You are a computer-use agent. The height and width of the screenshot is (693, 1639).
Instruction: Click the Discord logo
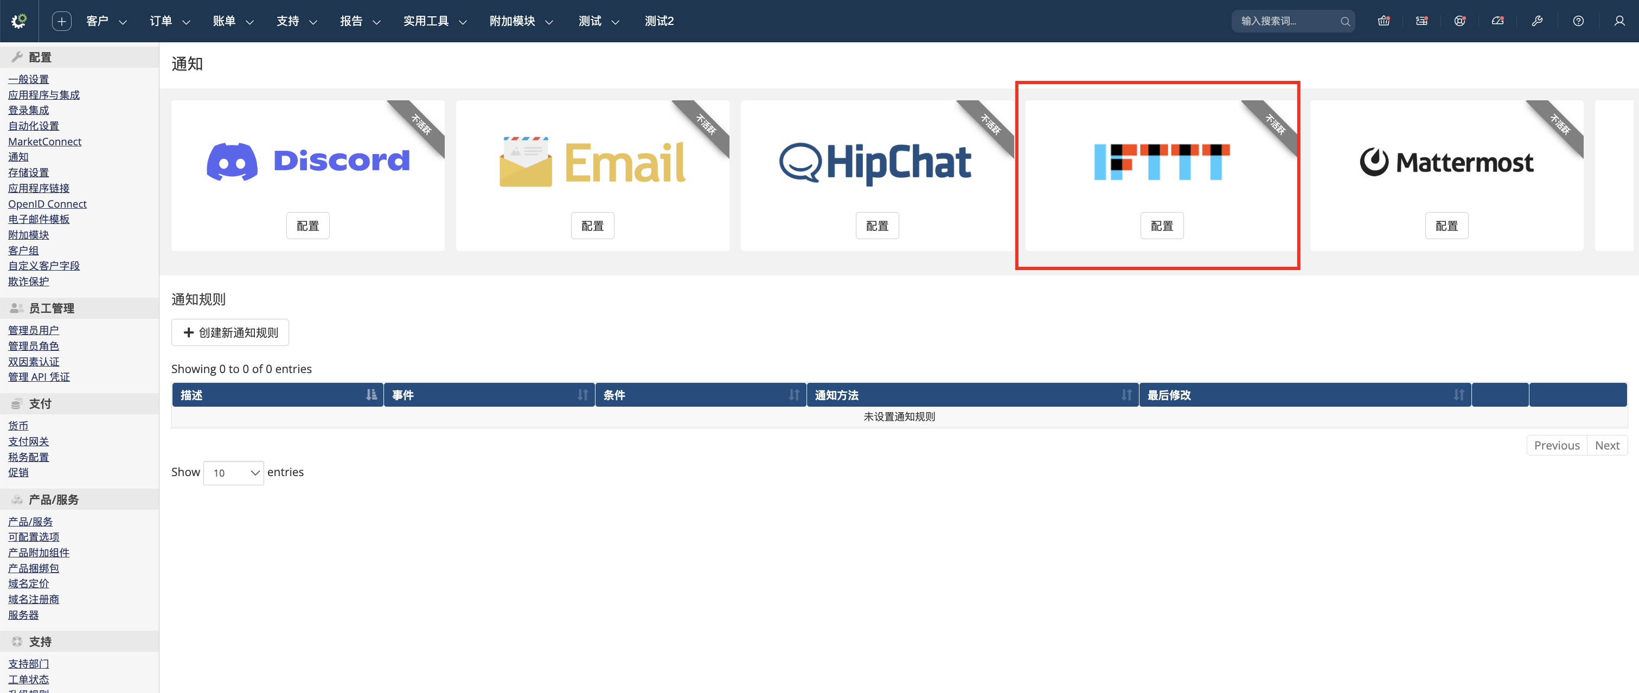pos(308,162)
